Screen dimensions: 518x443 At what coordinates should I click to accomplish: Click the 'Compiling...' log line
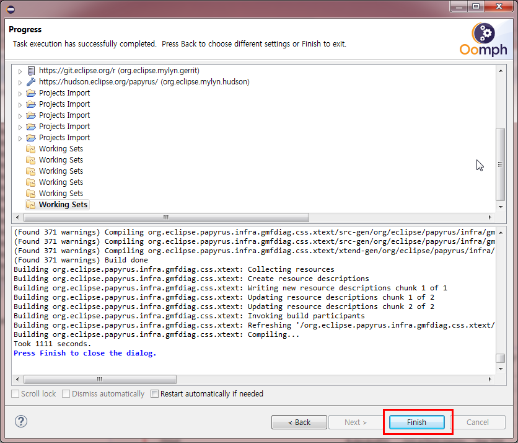[x=157, y=334]
